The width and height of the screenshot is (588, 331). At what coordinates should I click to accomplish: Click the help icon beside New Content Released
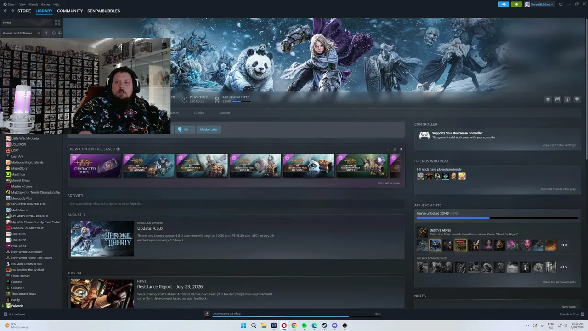coord(118,149)
